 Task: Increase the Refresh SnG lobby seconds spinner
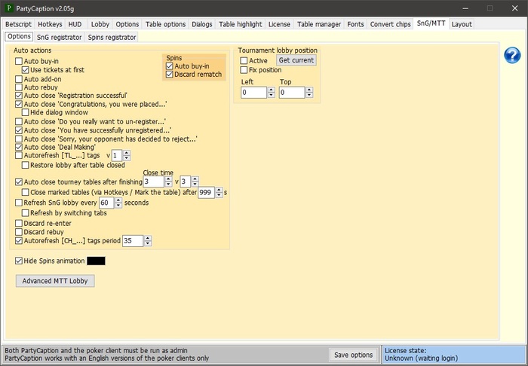point(118,200)
